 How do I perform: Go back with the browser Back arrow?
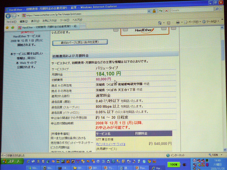point(8,16)
